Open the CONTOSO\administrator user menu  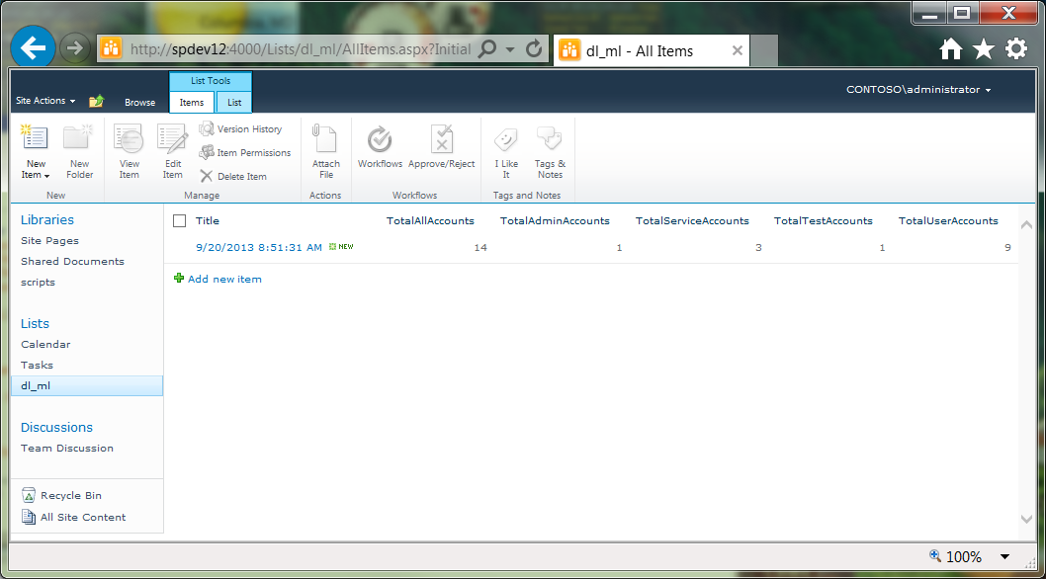(x=918, y=89)
